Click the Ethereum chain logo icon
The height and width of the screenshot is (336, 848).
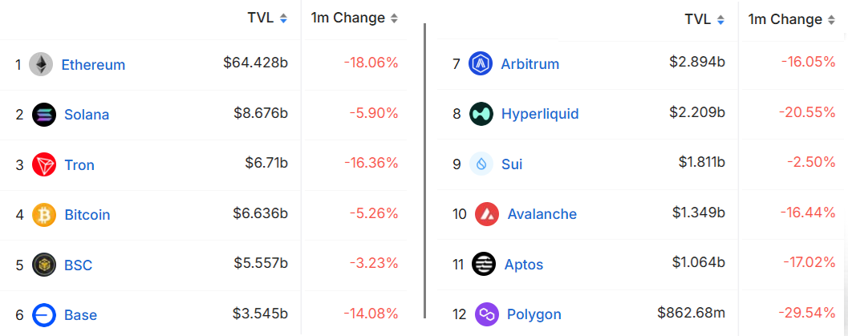[x=41, y=64]
